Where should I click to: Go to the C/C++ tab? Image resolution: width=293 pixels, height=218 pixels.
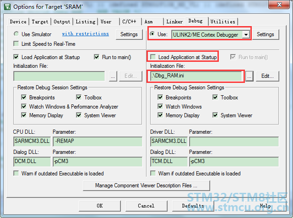click(129, 22)
